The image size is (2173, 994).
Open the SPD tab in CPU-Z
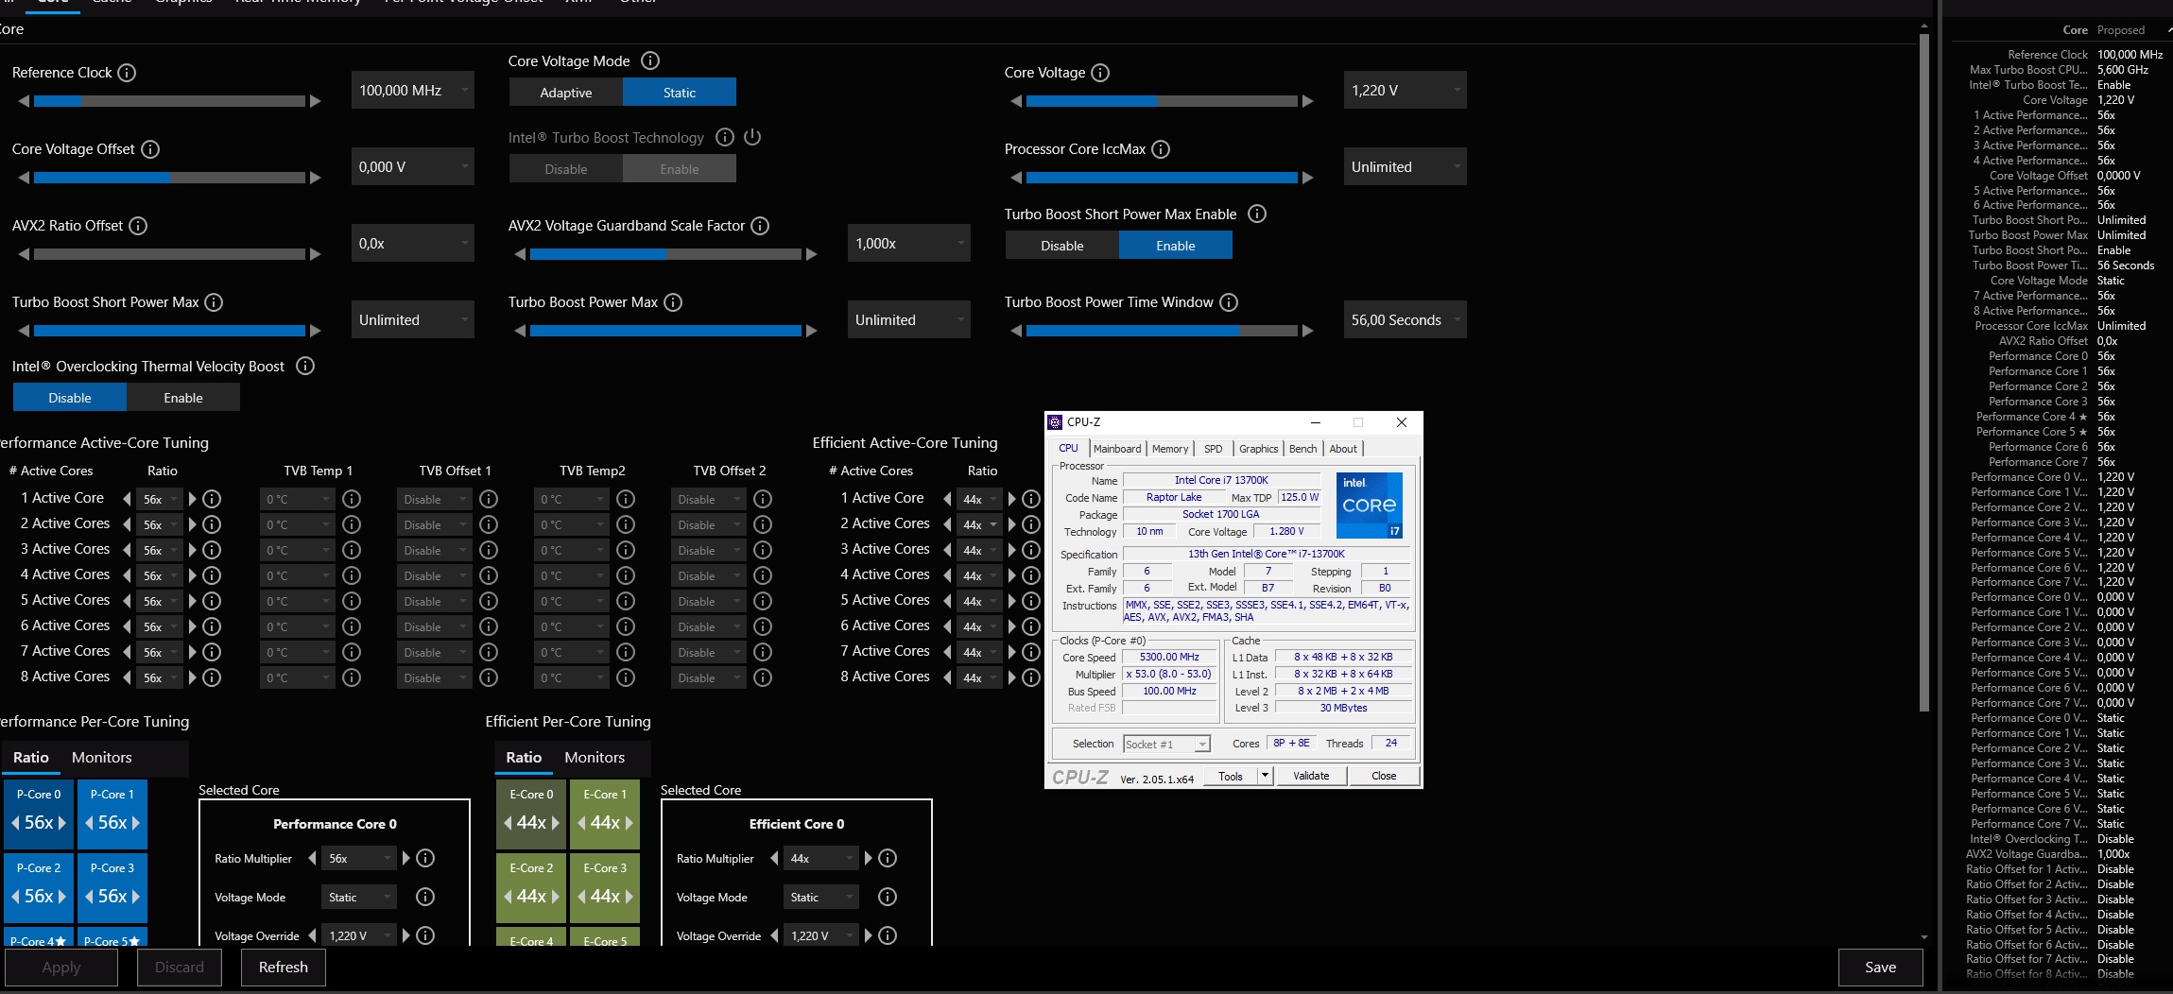click(1214, 449)
